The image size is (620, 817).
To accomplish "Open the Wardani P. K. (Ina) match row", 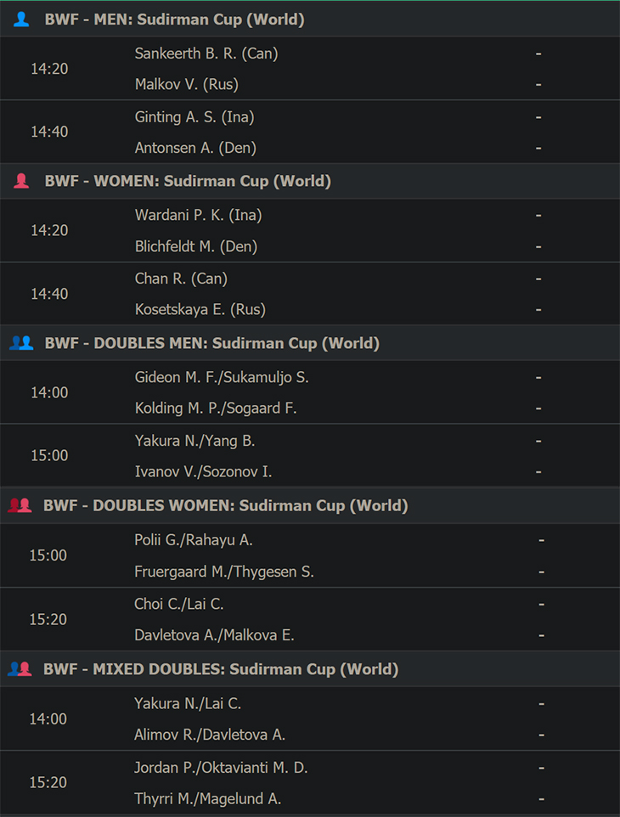I will point(310,230).
